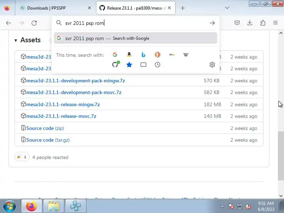The height and width of the screenshot is (213, 284).
Task: Click the '570 KB' size text
Action: point(212,81)
